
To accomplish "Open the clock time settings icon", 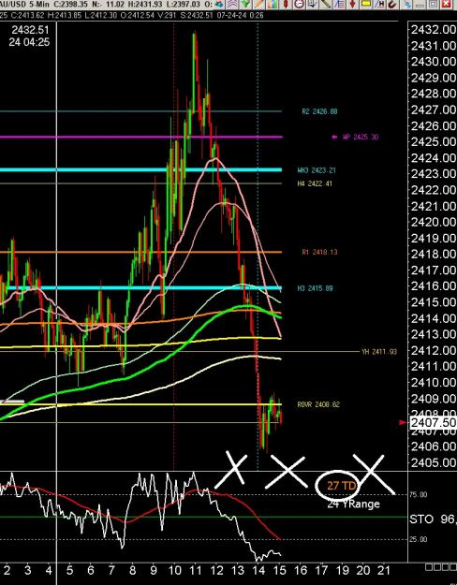I will [299, 4].
